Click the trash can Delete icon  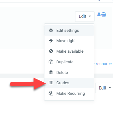(51, 72)
